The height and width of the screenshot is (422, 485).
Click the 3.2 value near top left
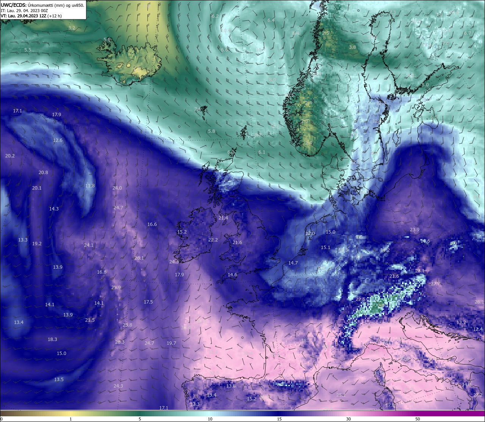[72, 28]
